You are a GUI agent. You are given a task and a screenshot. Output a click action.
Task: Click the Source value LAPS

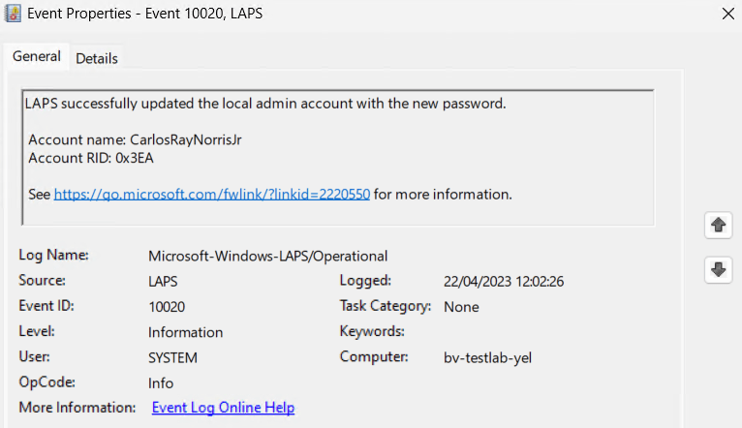click(x=164, y=281)
